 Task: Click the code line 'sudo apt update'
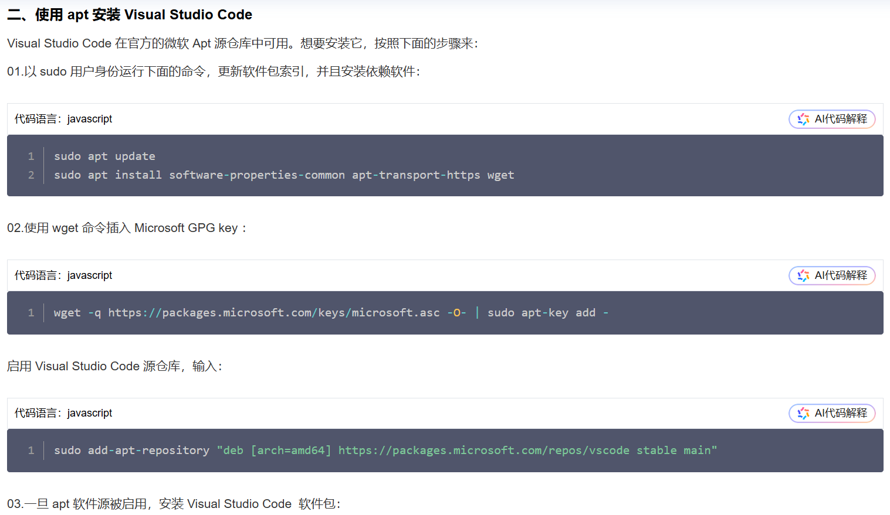[x=104, y=156]
